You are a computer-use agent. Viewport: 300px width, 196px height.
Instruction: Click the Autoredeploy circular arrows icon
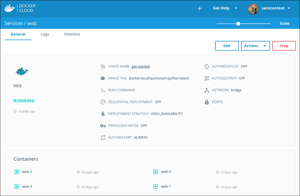[x=207, y=66]
